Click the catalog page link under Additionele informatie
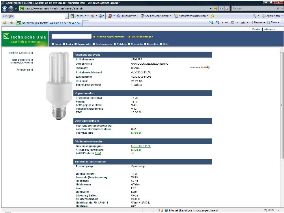Screen dimensions: 284x213 pos(141,146)
